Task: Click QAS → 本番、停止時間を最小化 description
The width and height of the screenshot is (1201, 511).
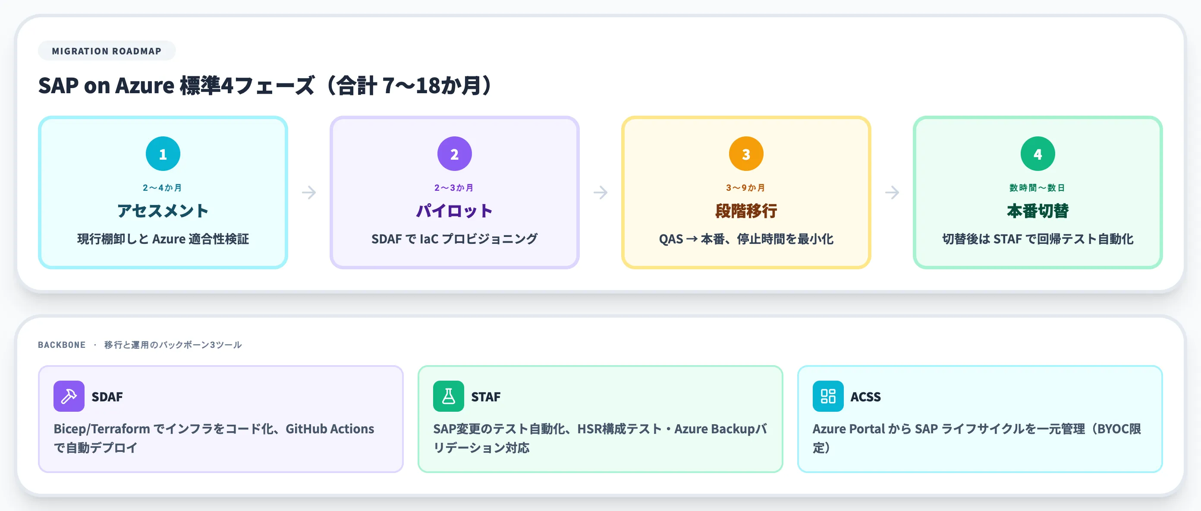Action: 746,239
